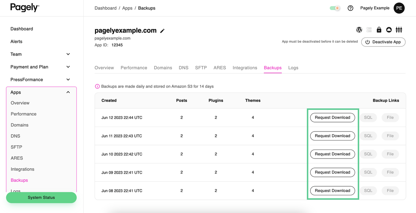Click the Plugins column header

tap(216, 100)
